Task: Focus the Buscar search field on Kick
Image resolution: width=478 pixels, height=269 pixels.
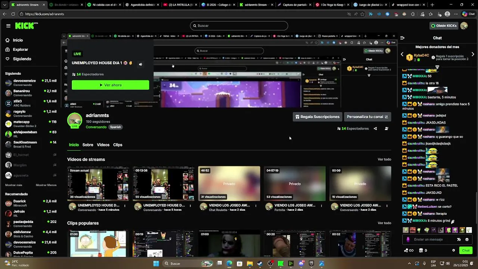Action: coord(239,26)
